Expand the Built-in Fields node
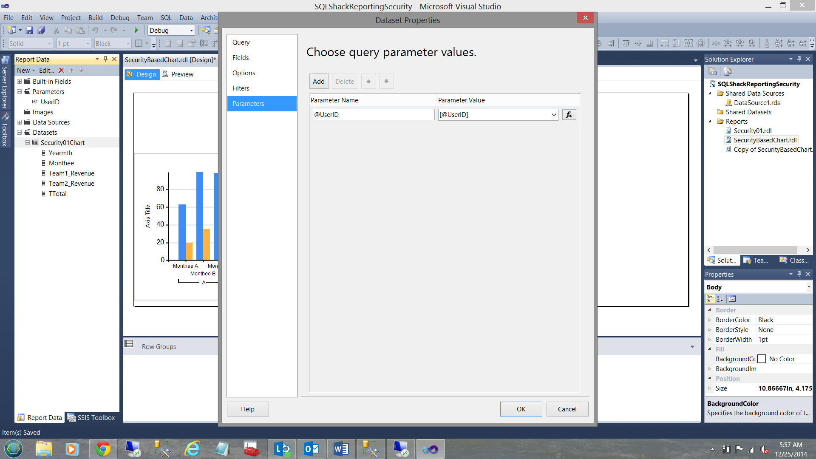 19,82
